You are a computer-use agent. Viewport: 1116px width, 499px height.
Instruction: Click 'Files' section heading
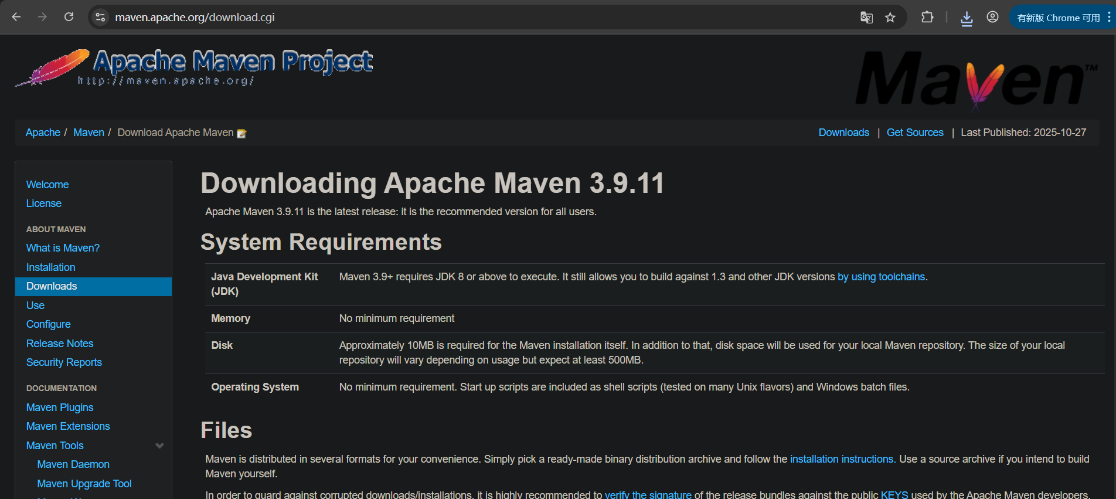point(226,430)
